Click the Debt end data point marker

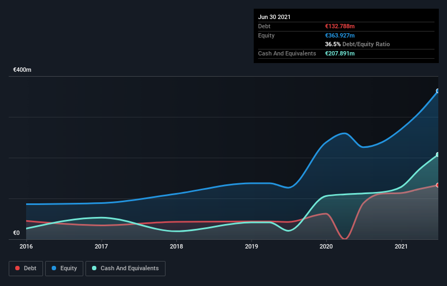point(438,185)
